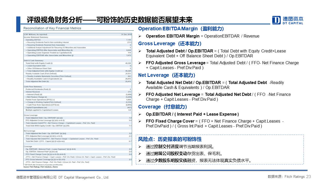Screen dimensions: 330x185
Task: Click the 'Funds From Operations [FFO]' row
Action: (78, 99)
